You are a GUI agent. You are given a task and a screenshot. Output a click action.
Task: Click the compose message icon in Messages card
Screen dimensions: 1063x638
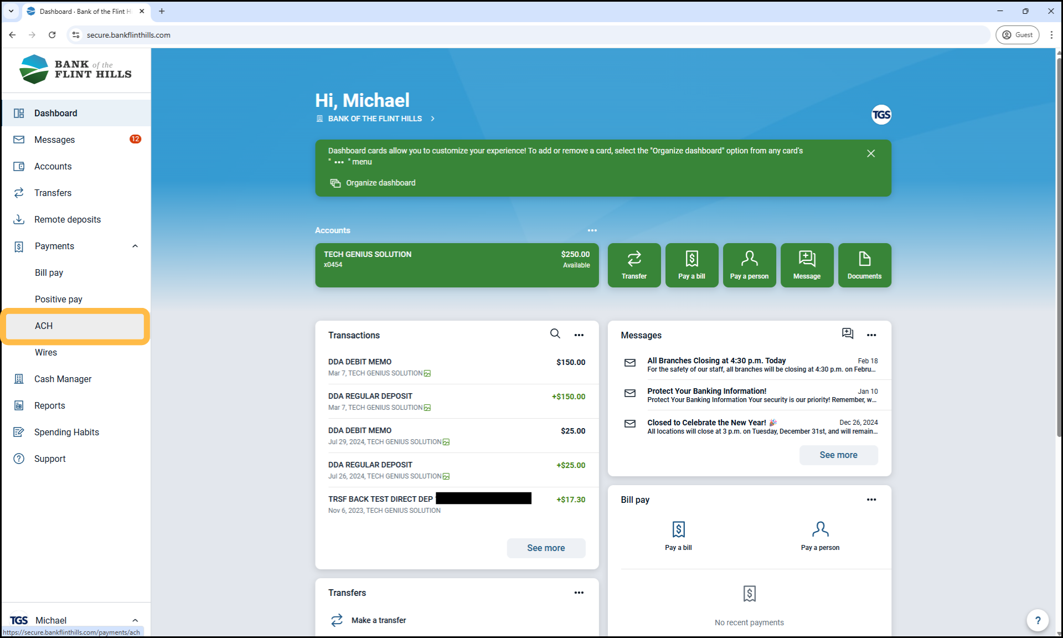[847, 333]
